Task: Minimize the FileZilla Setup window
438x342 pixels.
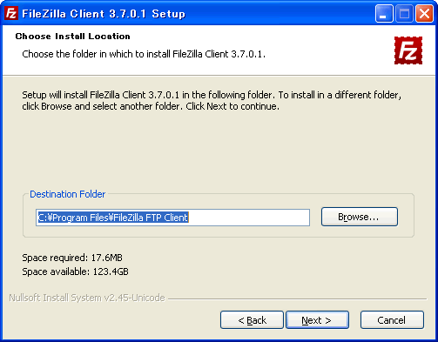Action: pyautogui.click(x=384, y=13)
